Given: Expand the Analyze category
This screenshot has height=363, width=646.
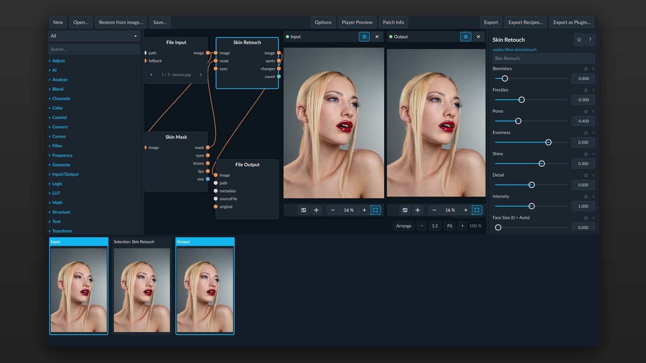Looking at the screenshot, I should [x=60, y=80].
